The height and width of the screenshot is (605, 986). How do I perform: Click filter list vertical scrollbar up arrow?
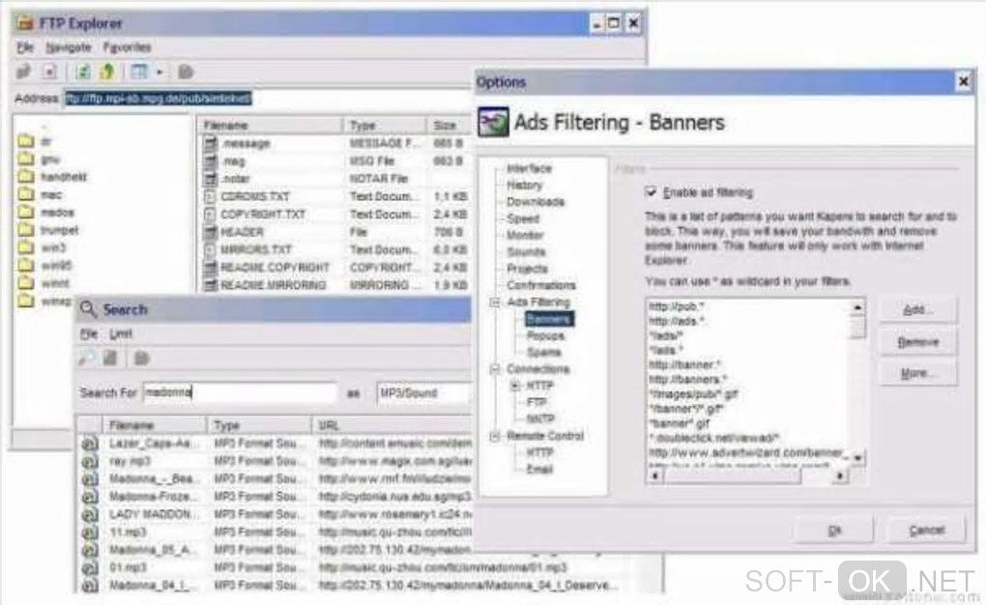857,307
